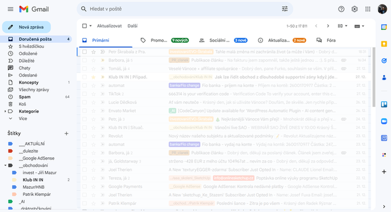391x212 pixels.
Task: Open the main menu hamburger icon
Action: click(x=10, y=9)
